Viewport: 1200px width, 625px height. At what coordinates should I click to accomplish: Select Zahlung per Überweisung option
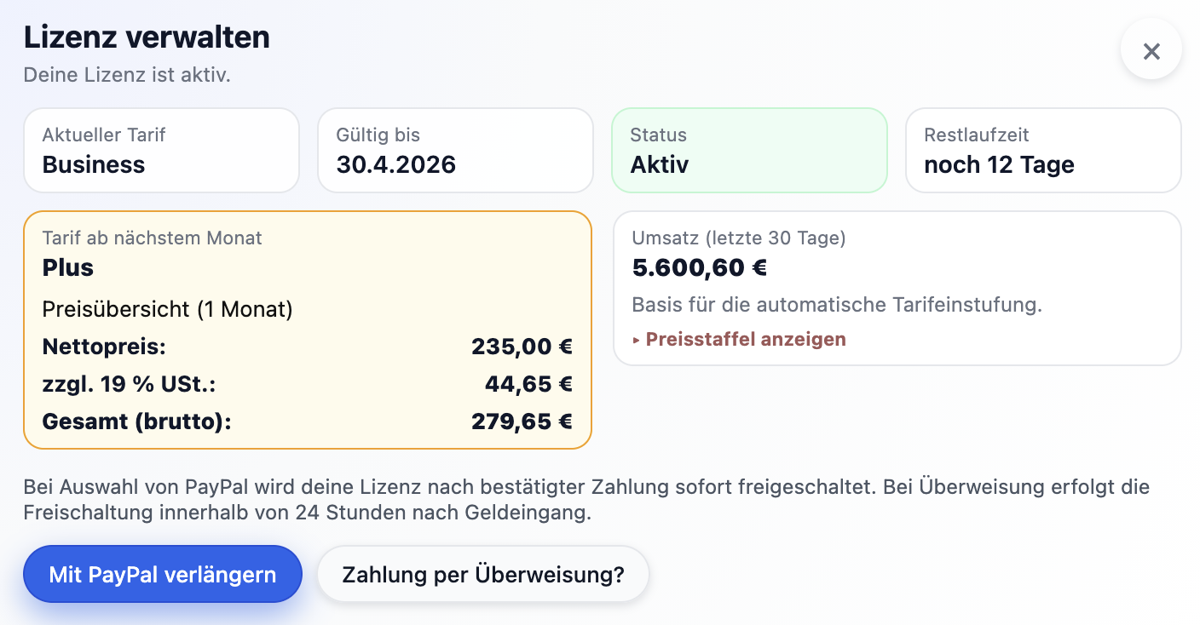click(482, 574)
